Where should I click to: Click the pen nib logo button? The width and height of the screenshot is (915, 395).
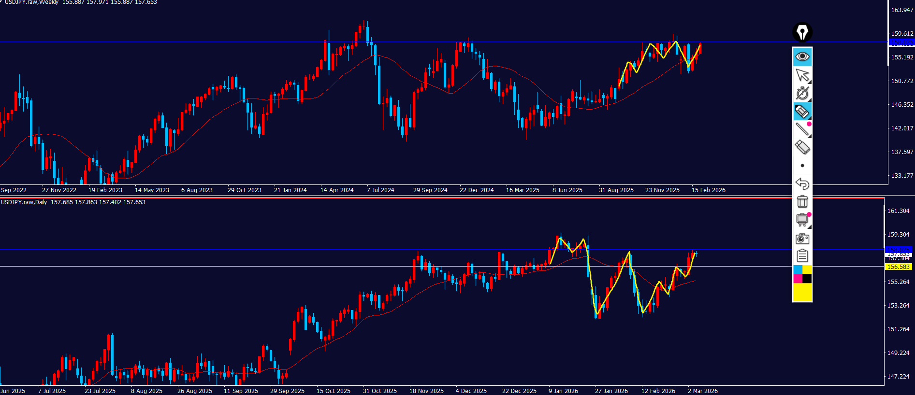coord(802,32)
